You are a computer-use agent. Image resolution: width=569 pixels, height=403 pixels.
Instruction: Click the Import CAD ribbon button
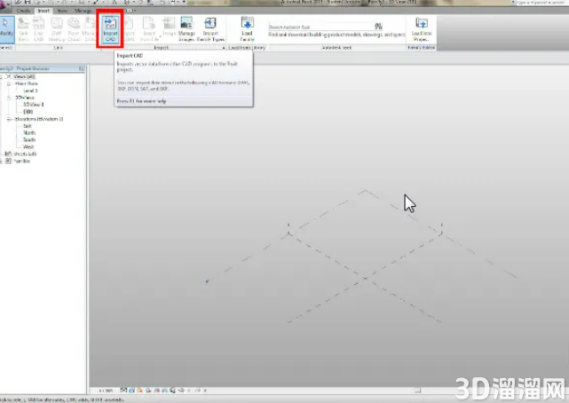click(110, 29)
